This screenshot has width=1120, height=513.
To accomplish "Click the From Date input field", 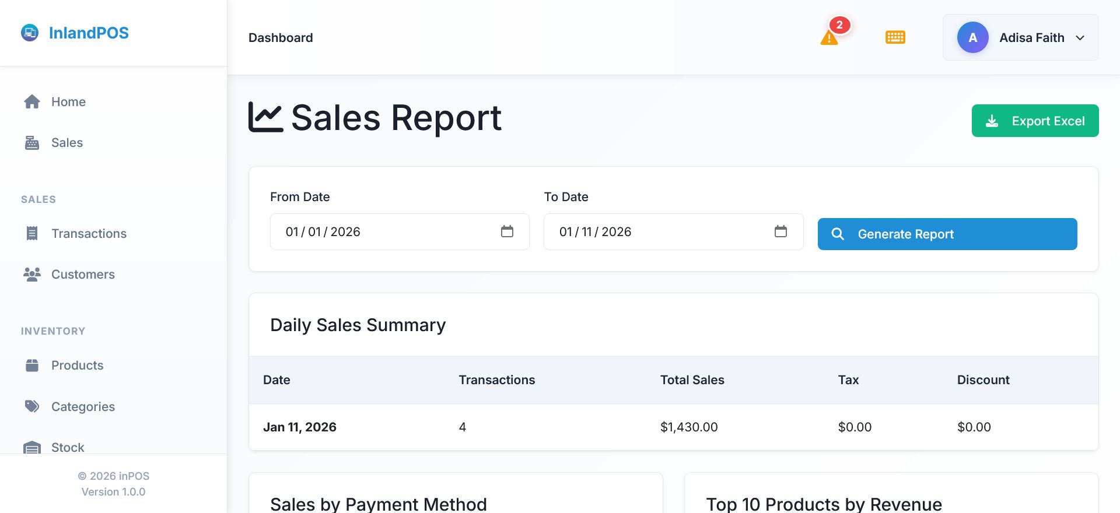I will coord(379,231).
